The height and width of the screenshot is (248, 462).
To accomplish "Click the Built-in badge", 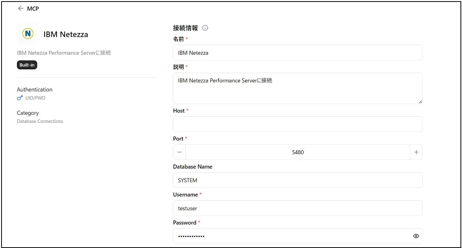I will (x=27, y=65).
